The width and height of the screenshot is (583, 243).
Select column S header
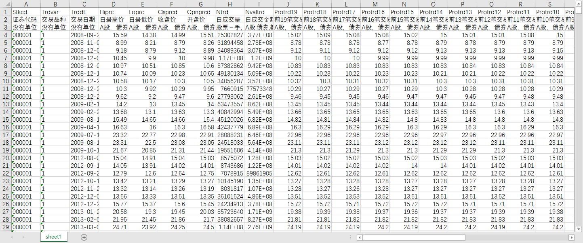click(x=549, y=4)
